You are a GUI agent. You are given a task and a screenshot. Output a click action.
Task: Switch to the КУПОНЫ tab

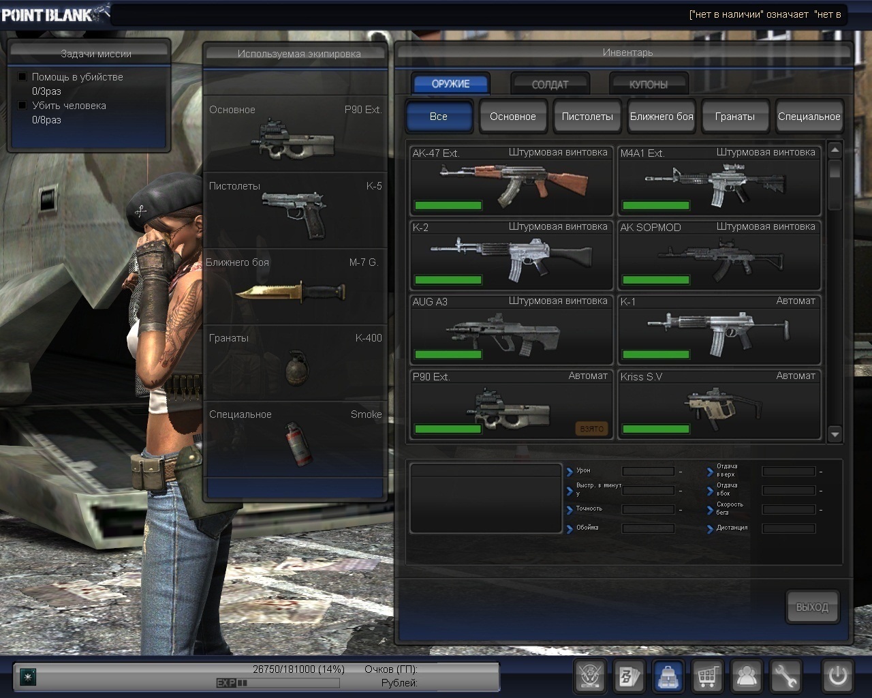coord(649,85)
